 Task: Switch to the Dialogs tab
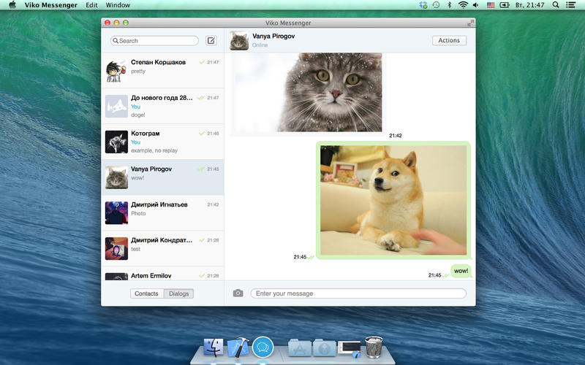(178, 293)
